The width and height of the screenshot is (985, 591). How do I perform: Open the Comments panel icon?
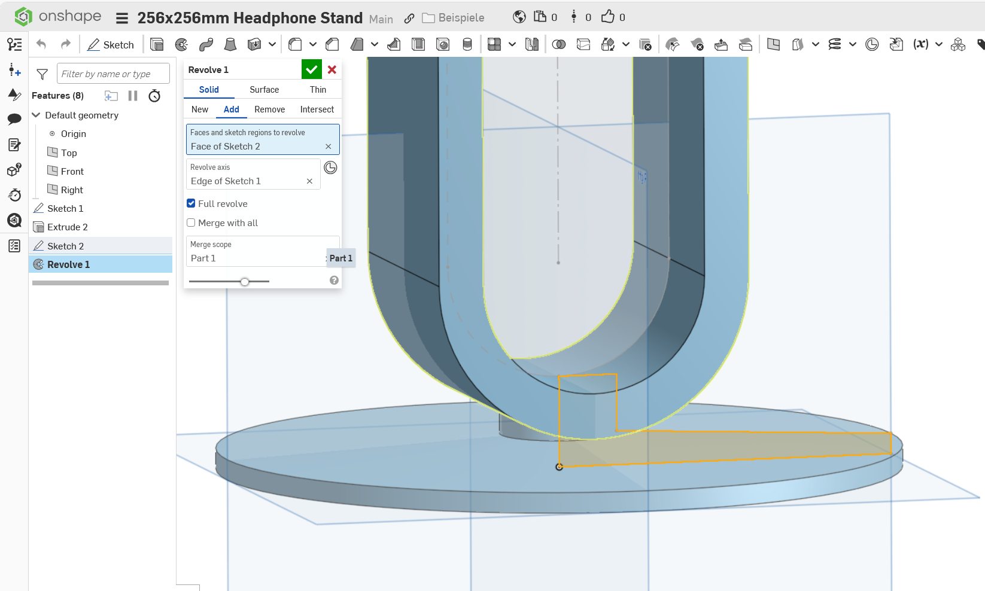[14, 119]
